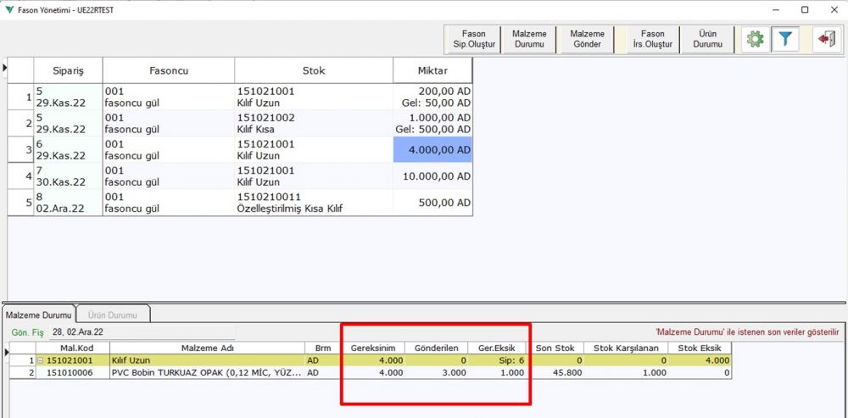The image size is (848, 418).
Task: Click the Ürün Durumu toolbar button
Action: point(707,39)
